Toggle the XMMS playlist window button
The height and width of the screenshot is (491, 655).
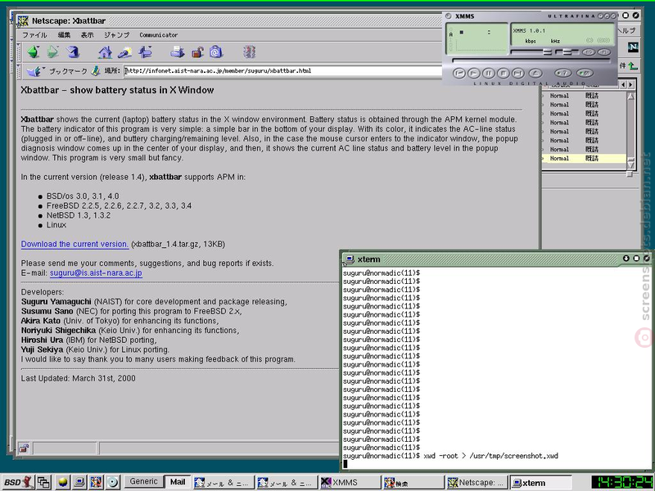(x=603, y=52)
